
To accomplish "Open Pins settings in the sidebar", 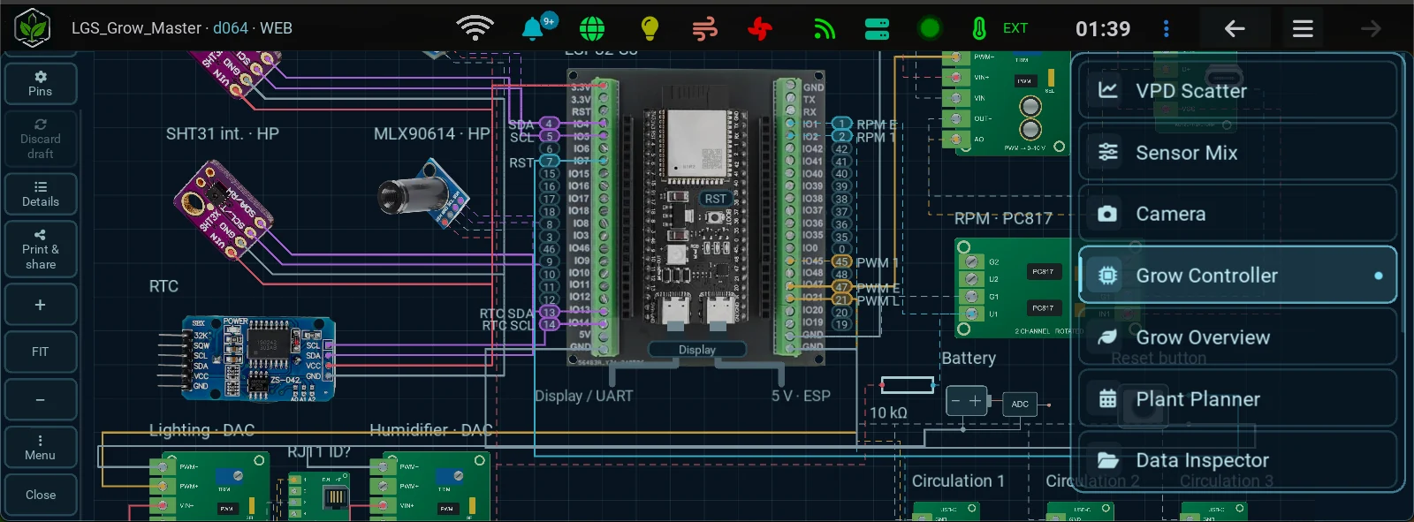I will tap(41, 83).
